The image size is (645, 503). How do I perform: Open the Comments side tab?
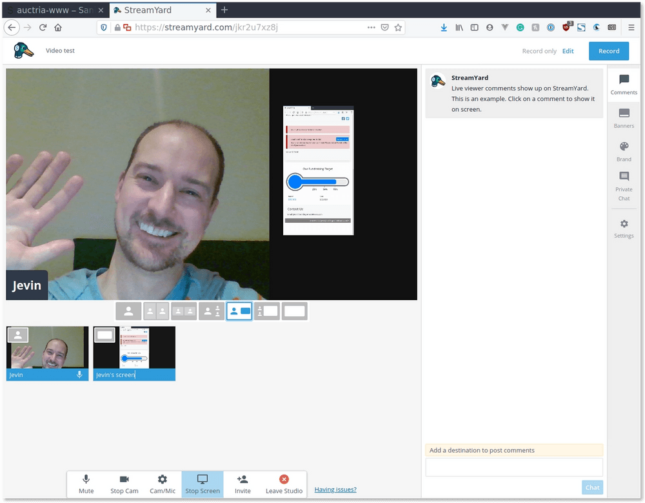coord(624,85)
